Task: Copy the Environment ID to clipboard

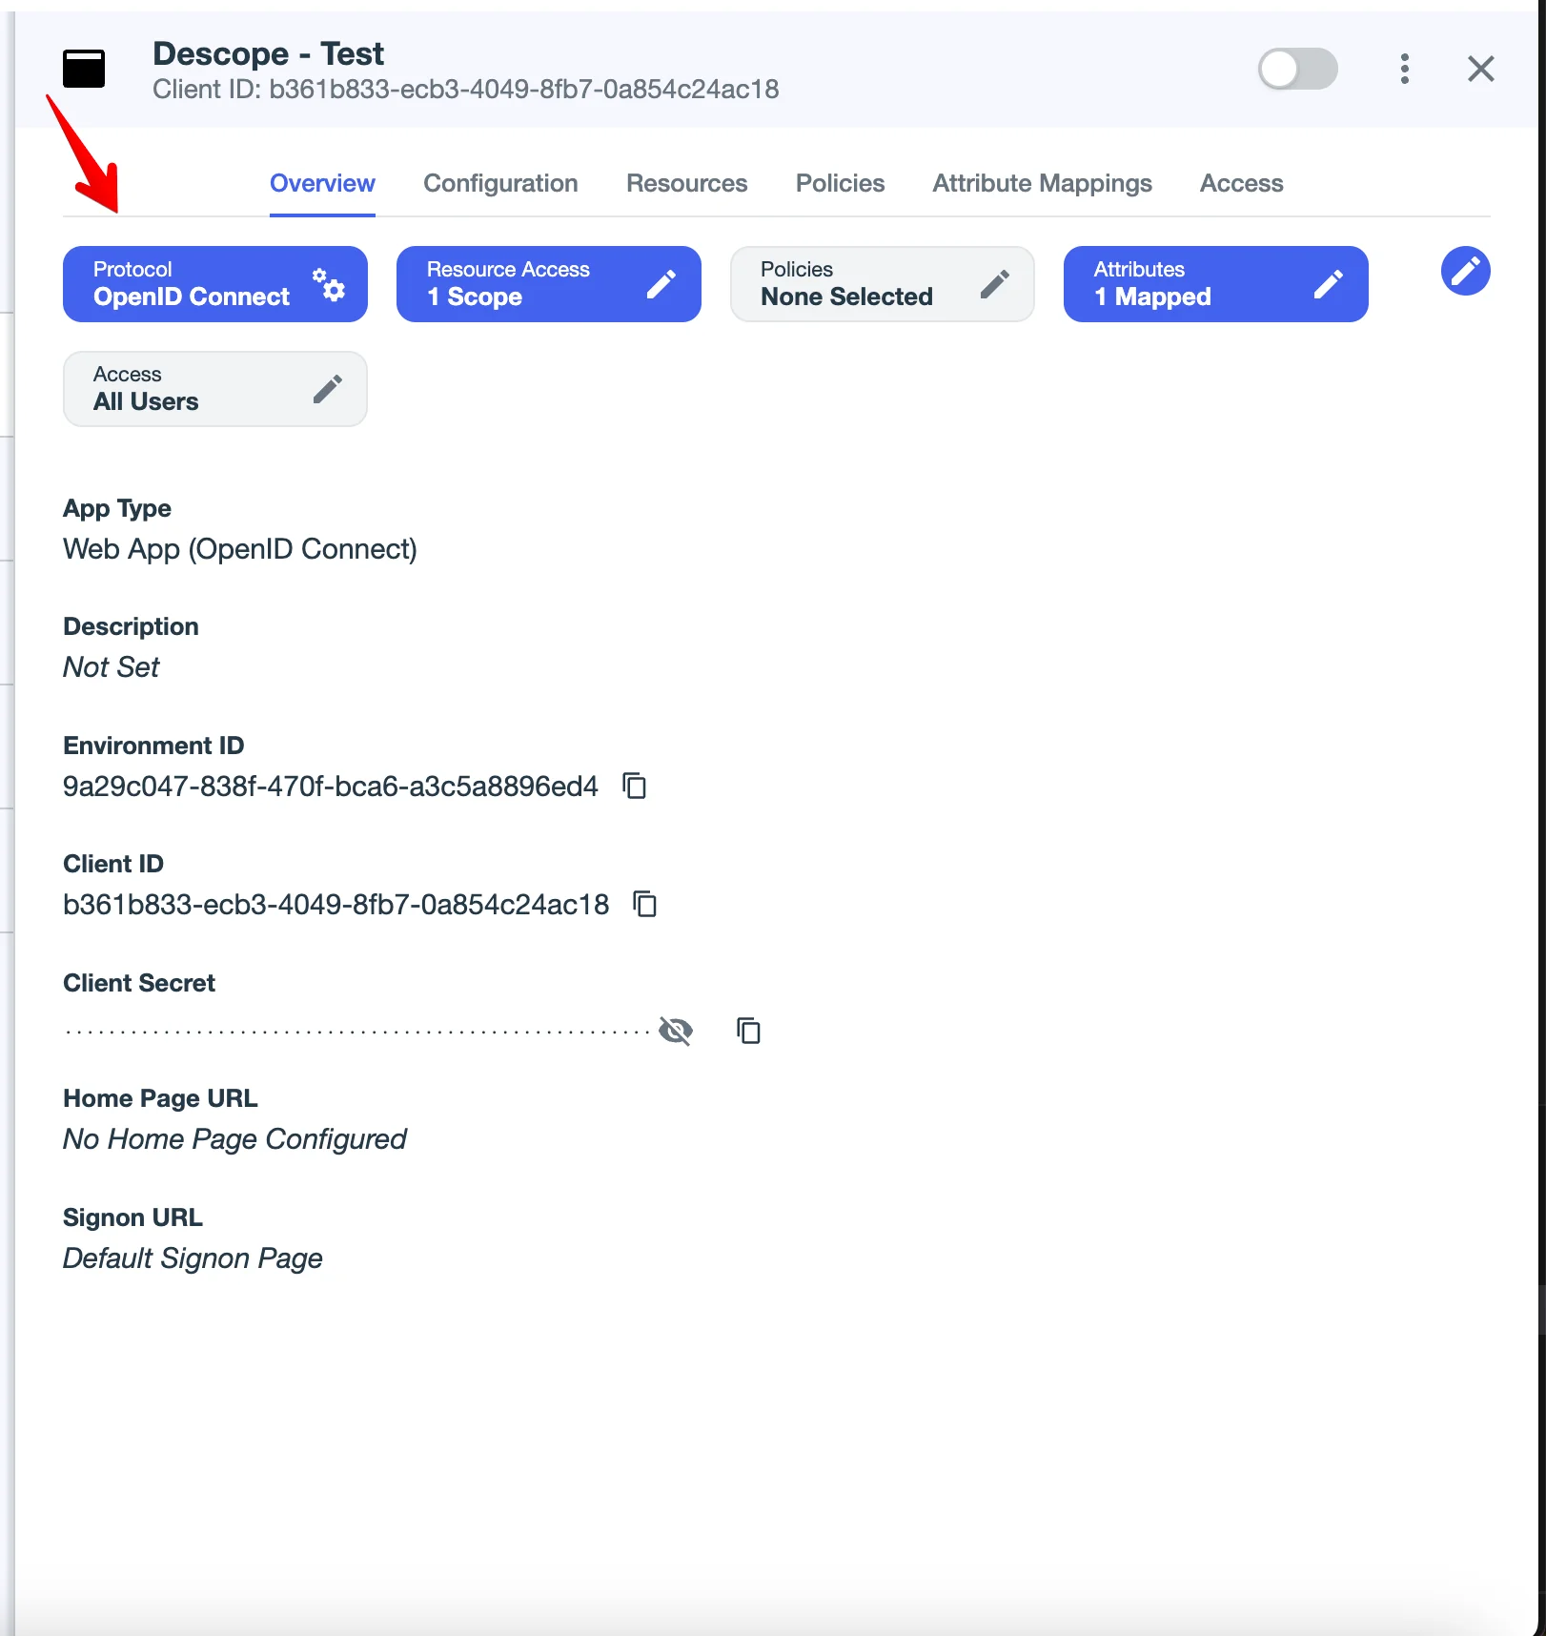Action: tap(635, 787)
